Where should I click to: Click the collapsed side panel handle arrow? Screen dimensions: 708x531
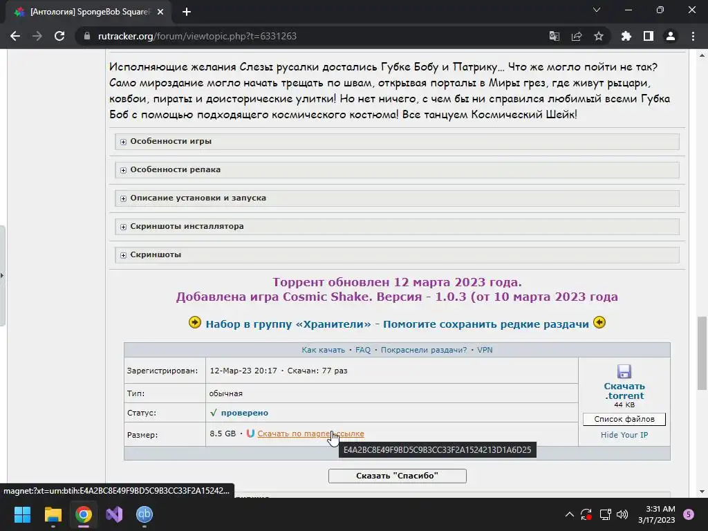coord(2,275)
